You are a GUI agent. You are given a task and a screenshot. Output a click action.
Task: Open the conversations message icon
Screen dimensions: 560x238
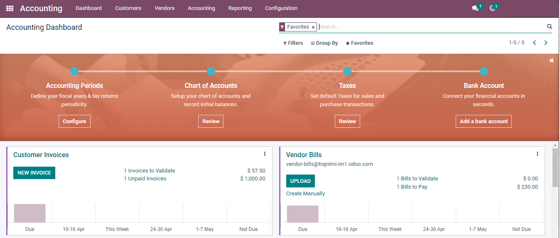[475, 8]
